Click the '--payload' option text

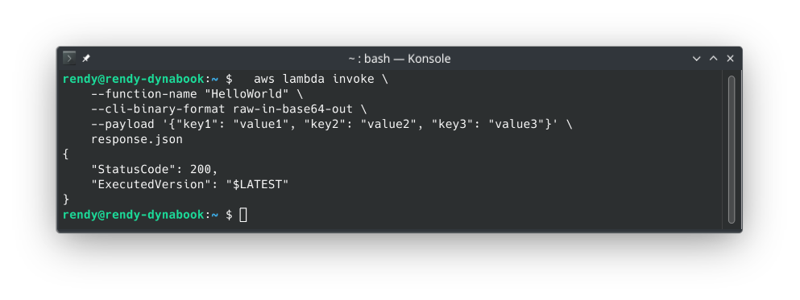coord(122,125)
